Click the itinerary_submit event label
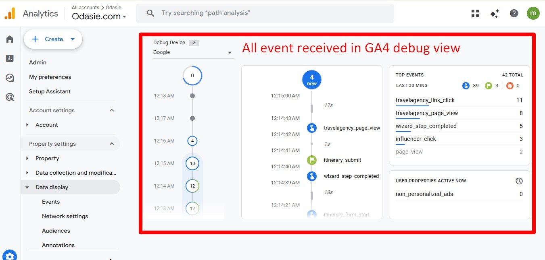Screen dimensions: 545x260 tap(342, 160)
